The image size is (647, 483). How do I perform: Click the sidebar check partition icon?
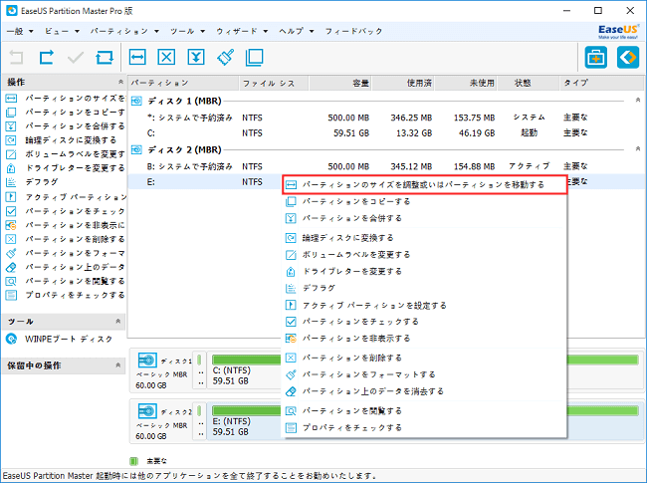(11, 211)
